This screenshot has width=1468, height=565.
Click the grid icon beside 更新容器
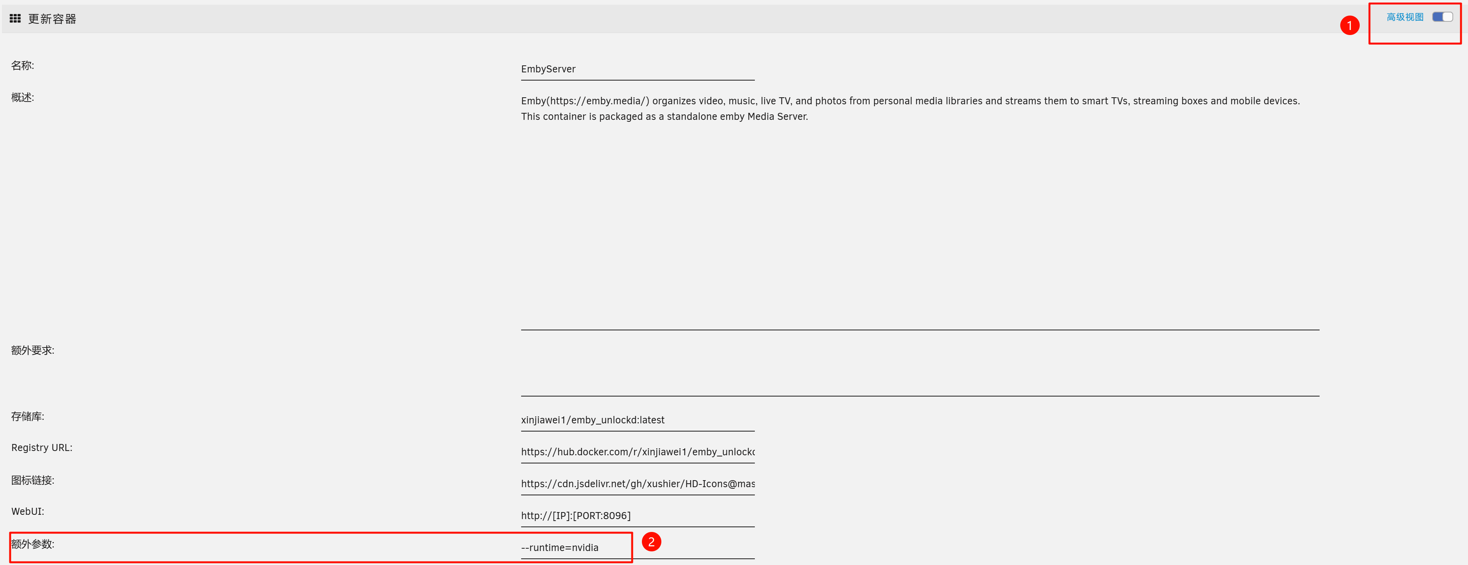(16, 19)
